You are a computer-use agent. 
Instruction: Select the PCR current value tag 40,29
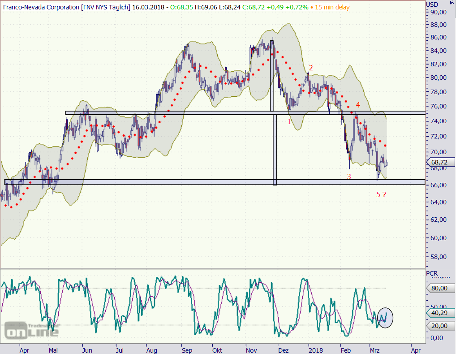[x=440, y=313]
